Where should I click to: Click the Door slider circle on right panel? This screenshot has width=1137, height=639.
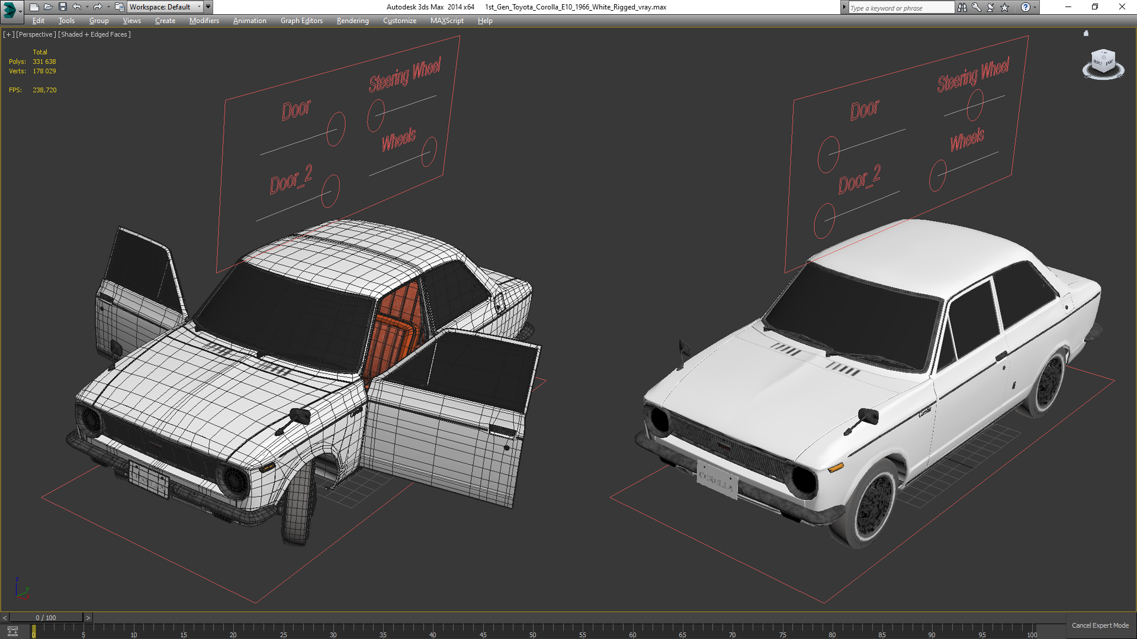[828, 155]
